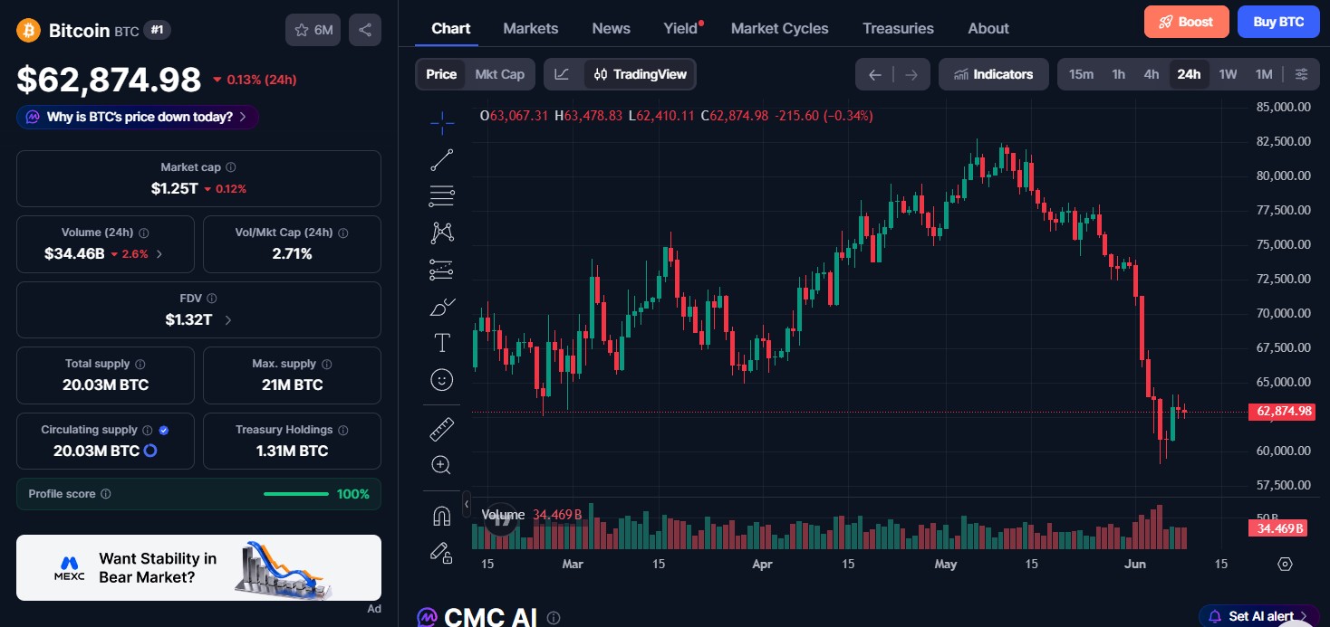
Task: Click the Market cap info icon
Action: (x=231, y=167)
